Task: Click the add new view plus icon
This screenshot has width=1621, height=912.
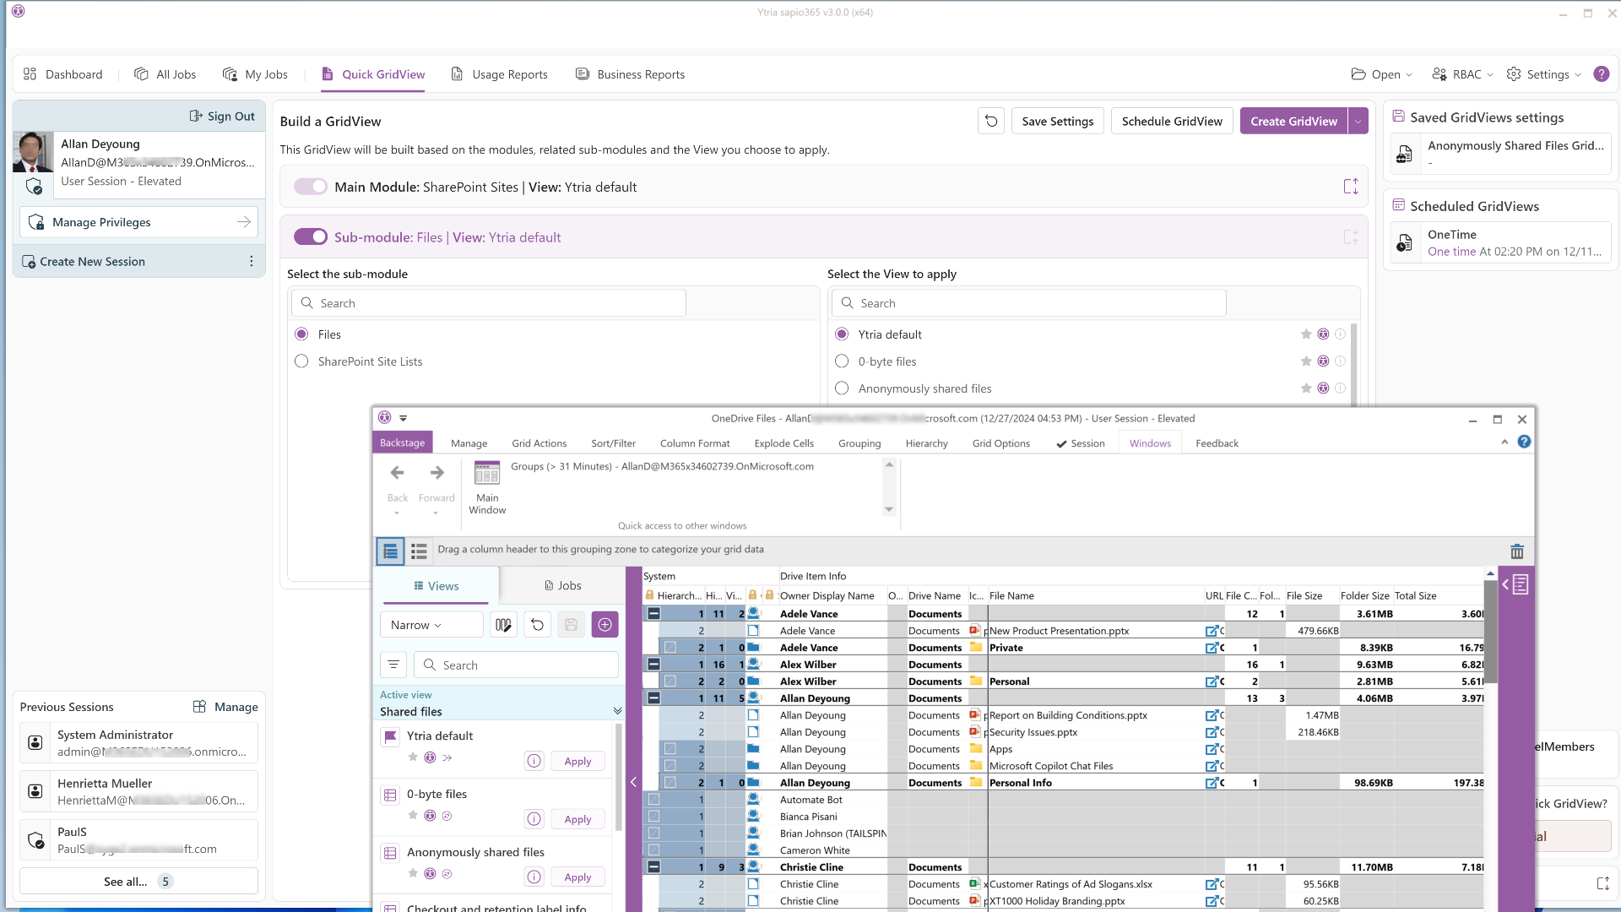Action: [604, 625]
